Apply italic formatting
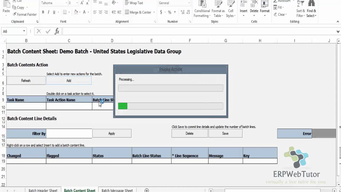 coord(49,12)
